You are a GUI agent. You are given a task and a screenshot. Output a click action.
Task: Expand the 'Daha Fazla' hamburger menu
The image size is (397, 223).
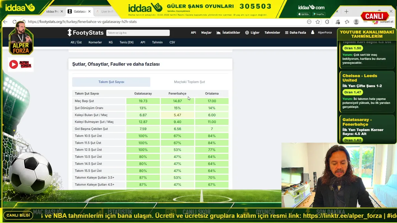coord(296,33)
